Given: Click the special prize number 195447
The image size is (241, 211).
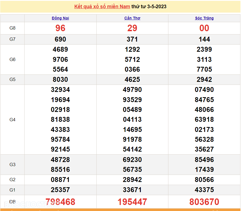Looking at the screenshot, I should coord(132,202).
